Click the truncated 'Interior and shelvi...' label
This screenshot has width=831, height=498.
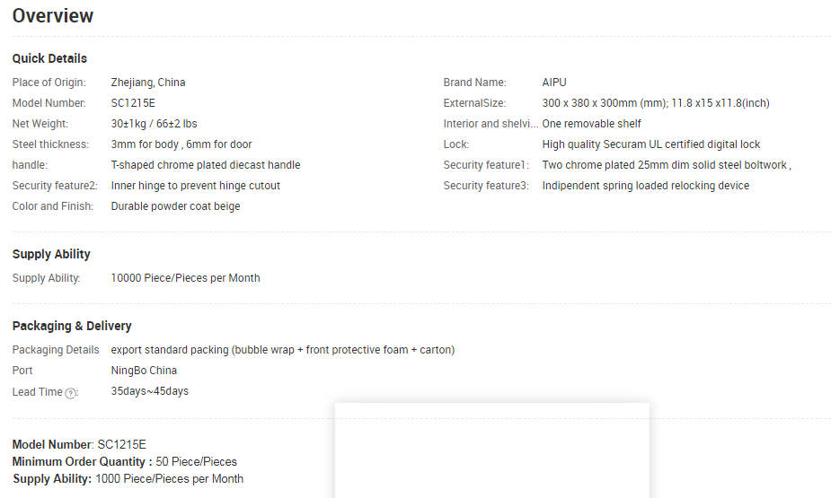coord(491,124)
